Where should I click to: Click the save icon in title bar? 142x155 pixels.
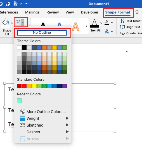click(8, 4)
